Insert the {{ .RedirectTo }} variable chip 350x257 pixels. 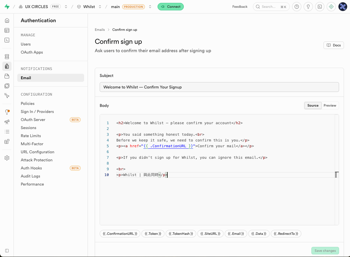(x=286, y=234)
